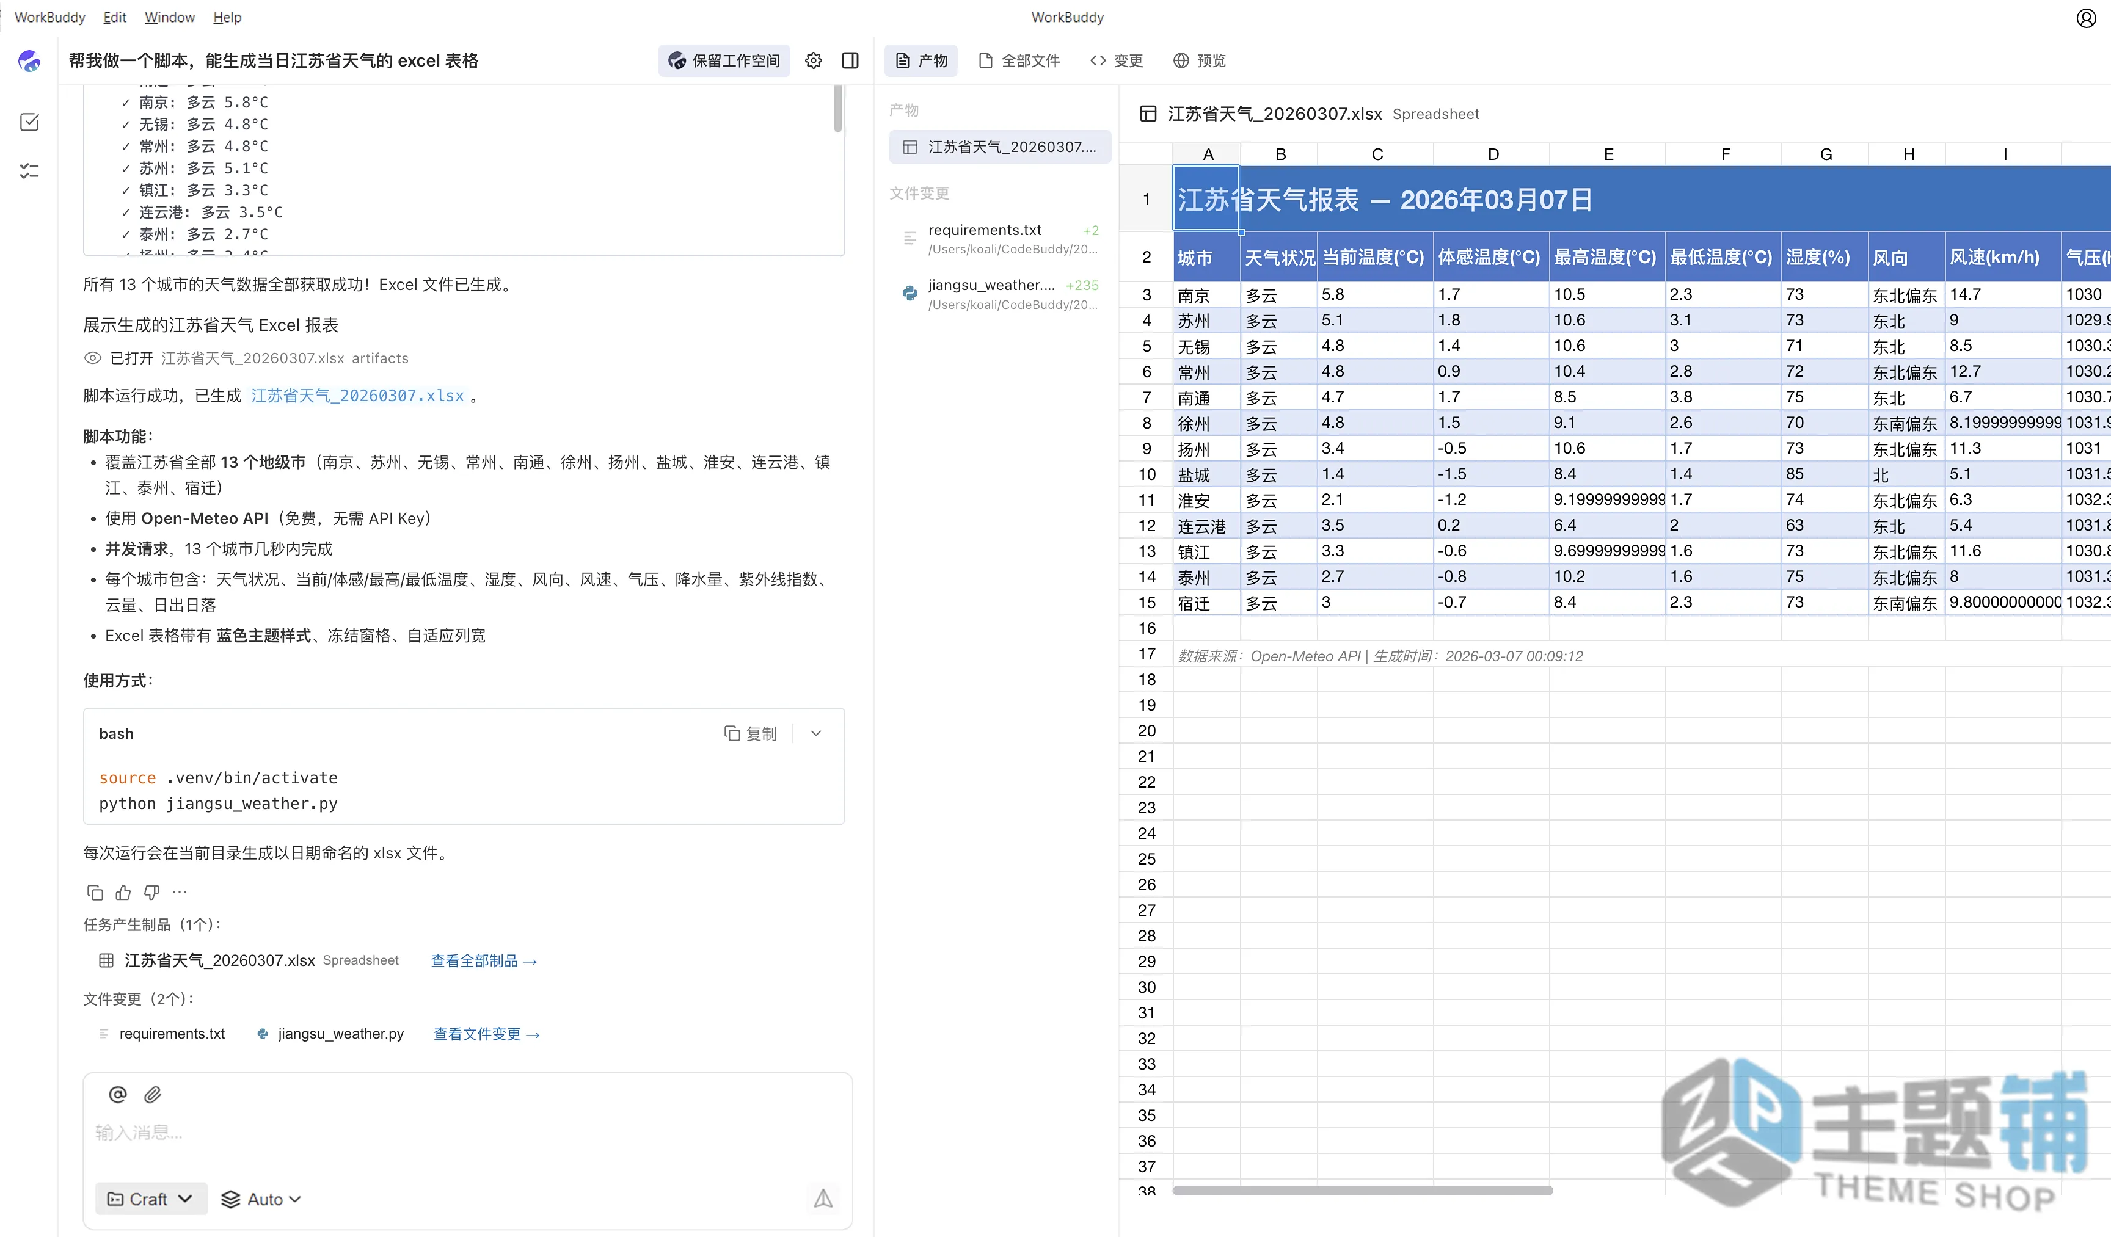Click the 城市 header cell

(x=1206, y=257)
